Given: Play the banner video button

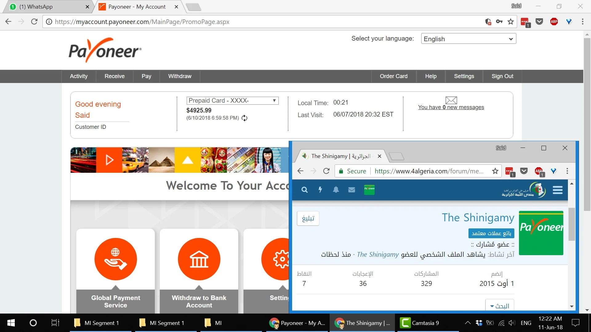Looking at the screenshot, I should (109, 160).
